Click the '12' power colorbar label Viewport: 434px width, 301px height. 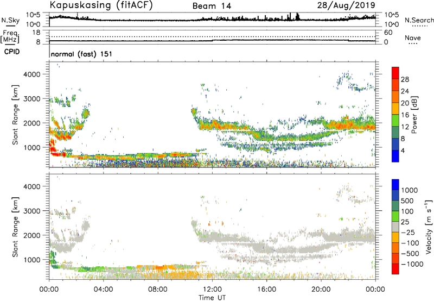(405, 127)
